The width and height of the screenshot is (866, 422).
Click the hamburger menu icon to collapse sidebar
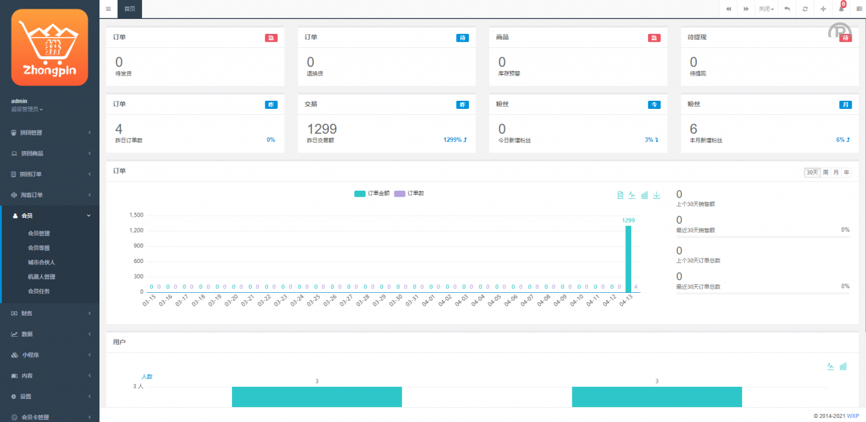coord(108,9)
